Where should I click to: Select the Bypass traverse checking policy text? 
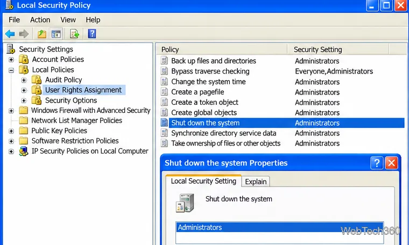(x=210, y=71)
